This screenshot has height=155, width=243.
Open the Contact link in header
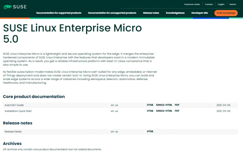click(209, 4)
